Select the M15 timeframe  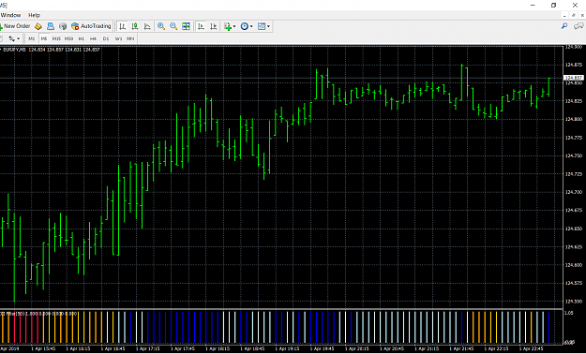(x=56, y=38)
